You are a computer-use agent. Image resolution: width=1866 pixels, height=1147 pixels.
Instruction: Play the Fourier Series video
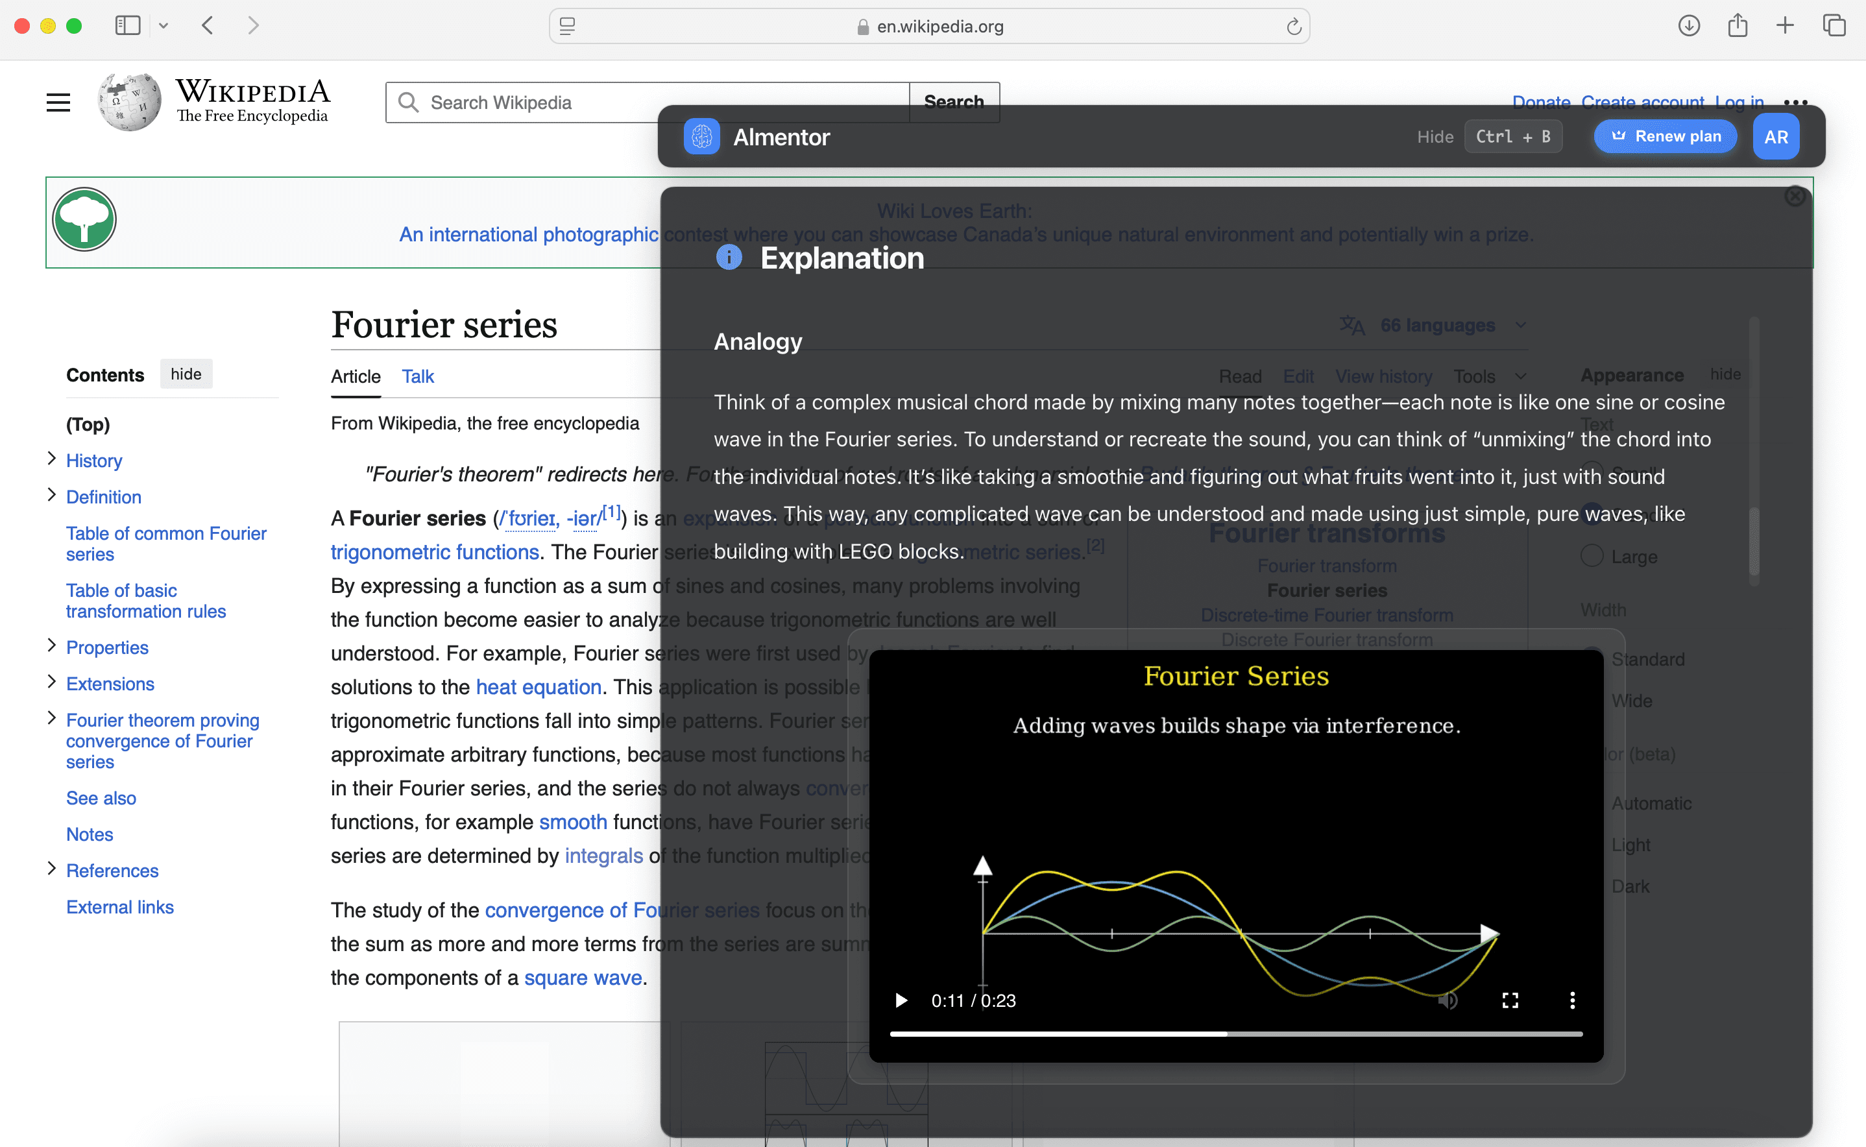901,1000
